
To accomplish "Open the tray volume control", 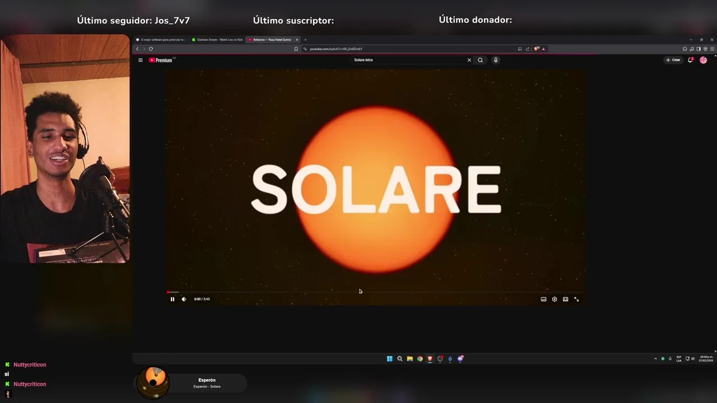I will 693,359.
